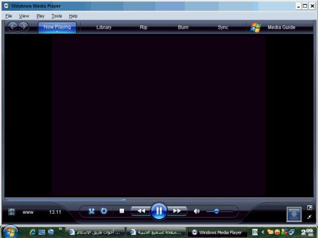Toggle shuffle mode on

[x=92, y=211]
